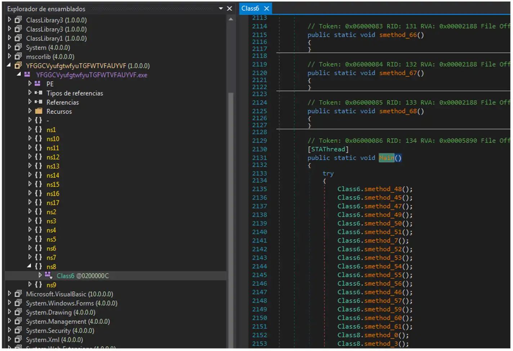
Task: Select the ns6 namespace
Action: 51,249
